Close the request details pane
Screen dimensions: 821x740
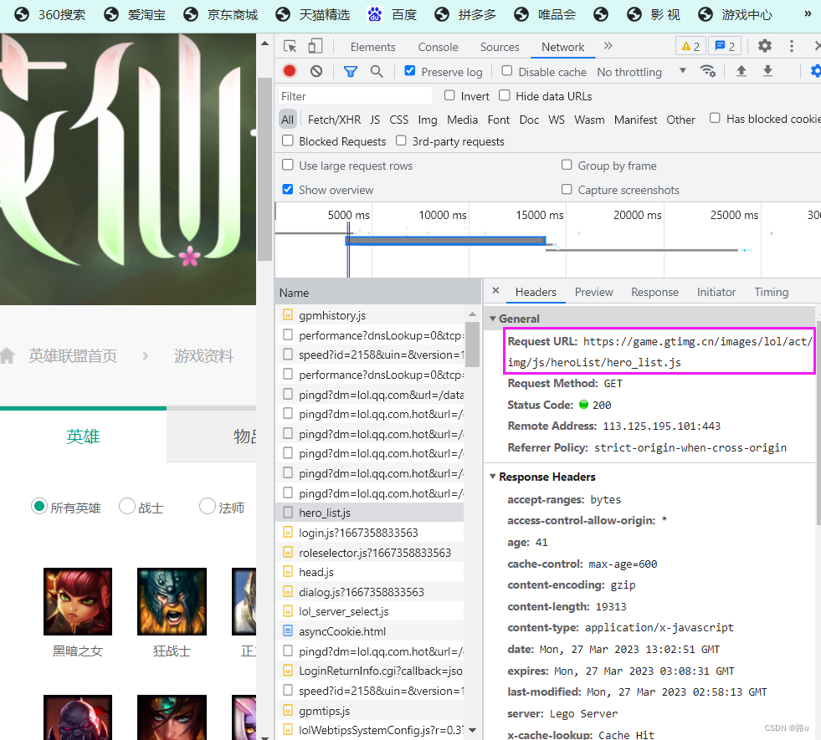495,291
